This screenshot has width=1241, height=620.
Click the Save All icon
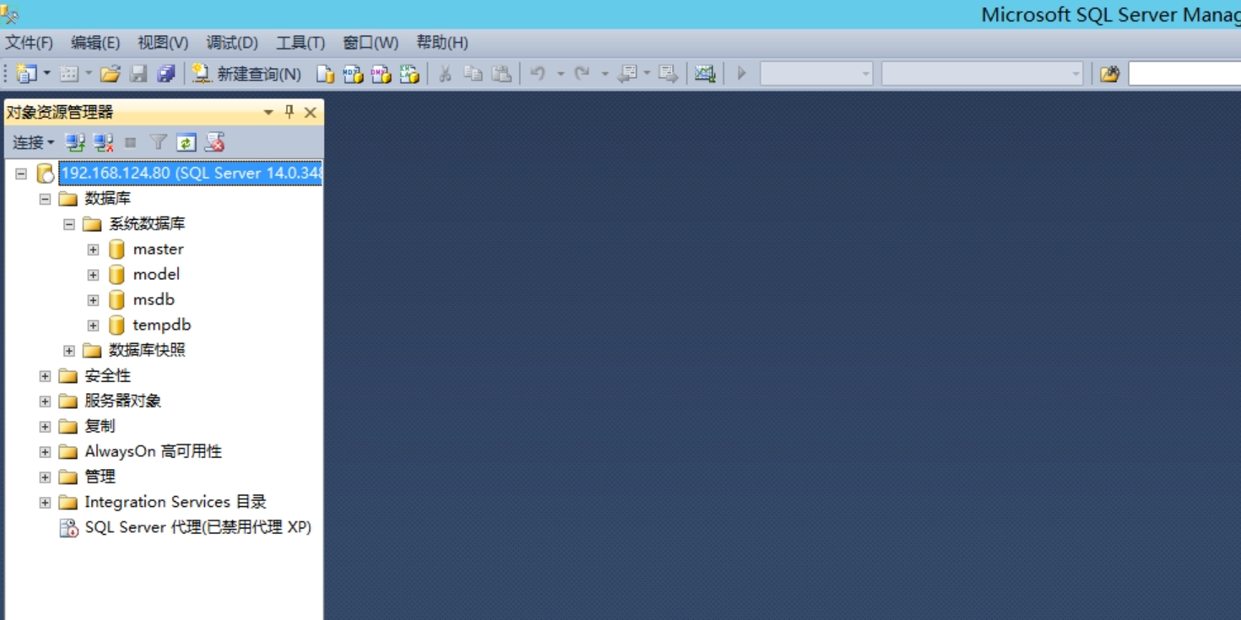tap(166, 73)
